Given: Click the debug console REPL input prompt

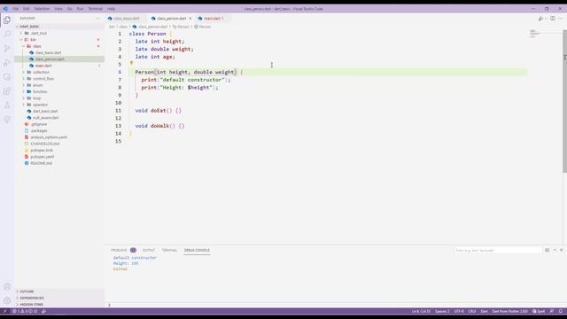Looking at the screenshot, I should 337,305.
